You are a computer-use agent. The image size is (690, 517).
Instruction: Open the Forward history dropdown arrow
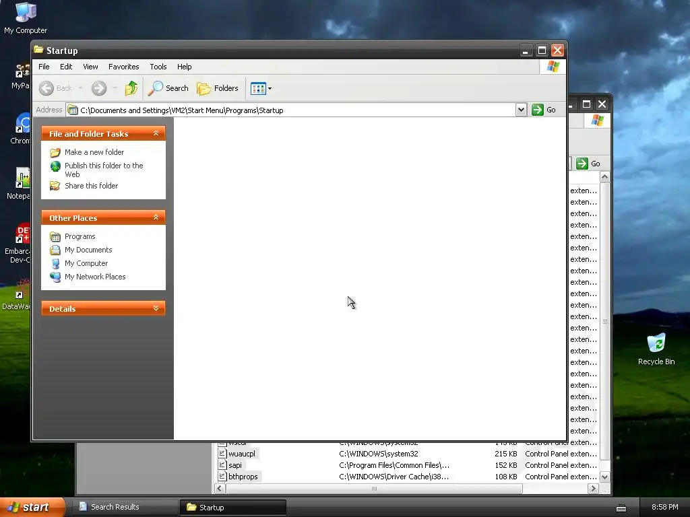115,88
